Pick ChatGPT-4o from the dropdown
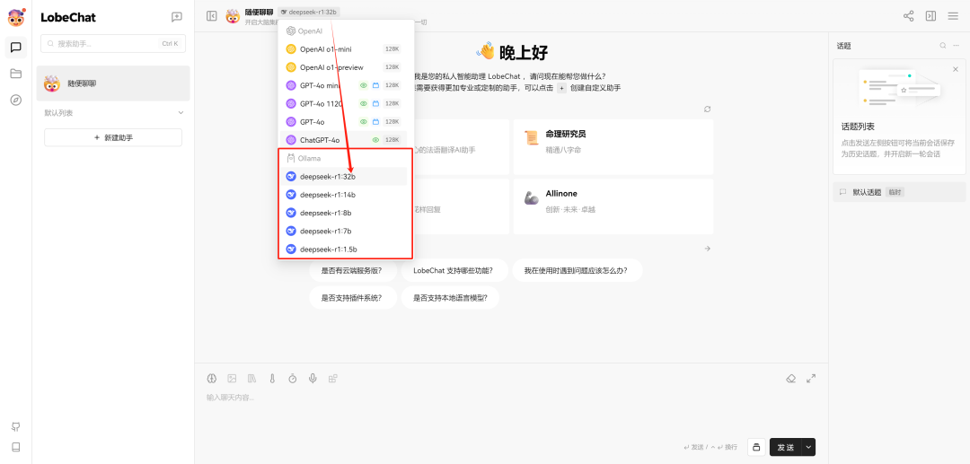The image size is (970, 464). tap(343, 140)
